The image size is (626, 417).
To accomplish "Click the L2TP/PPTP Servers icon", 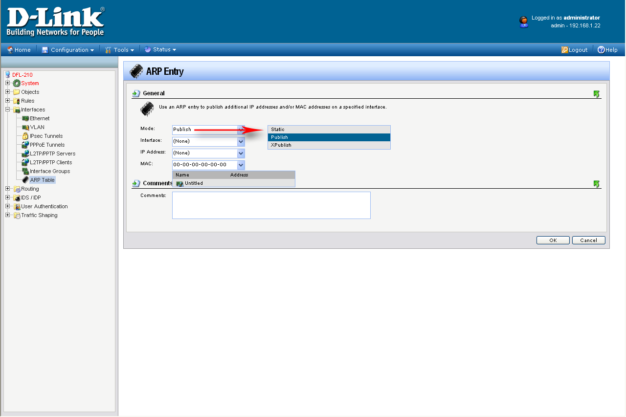I will coord(25,154).
